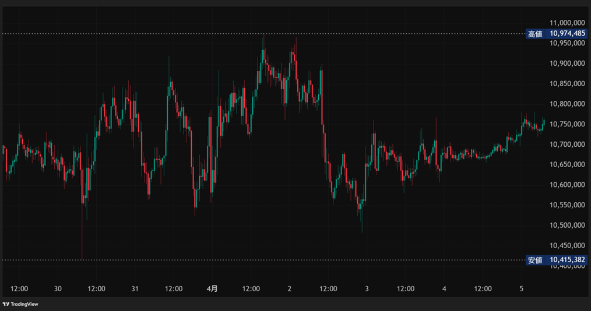Click the 12:00 label between 4月 and 2
591x311 pixels.
coord(251,289)
